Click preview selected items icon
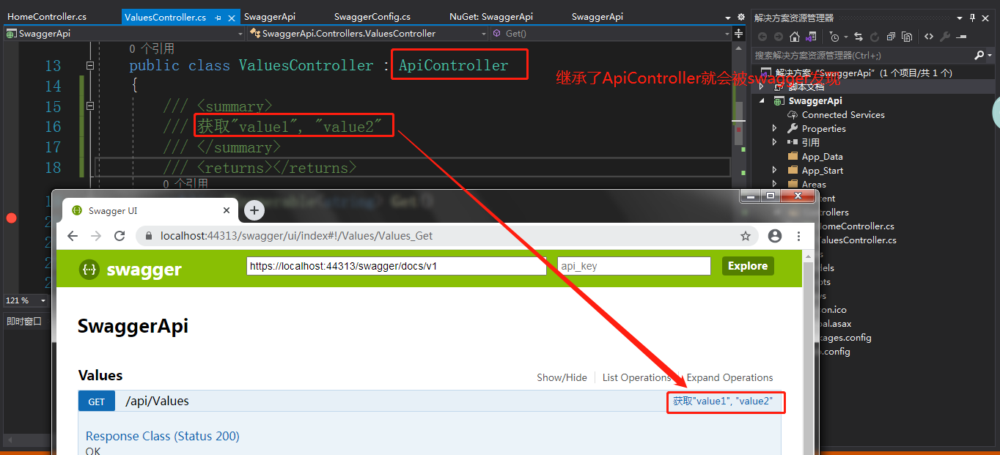Screen dimensions: 1000x455 [961, 37]
